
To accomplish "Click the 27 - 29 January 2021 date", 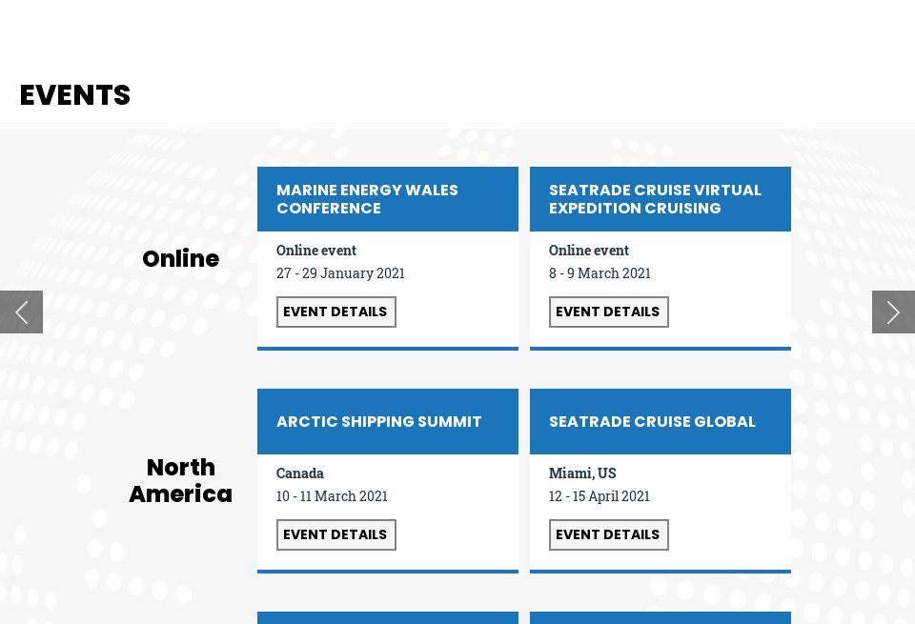I will tap(340, 273).
